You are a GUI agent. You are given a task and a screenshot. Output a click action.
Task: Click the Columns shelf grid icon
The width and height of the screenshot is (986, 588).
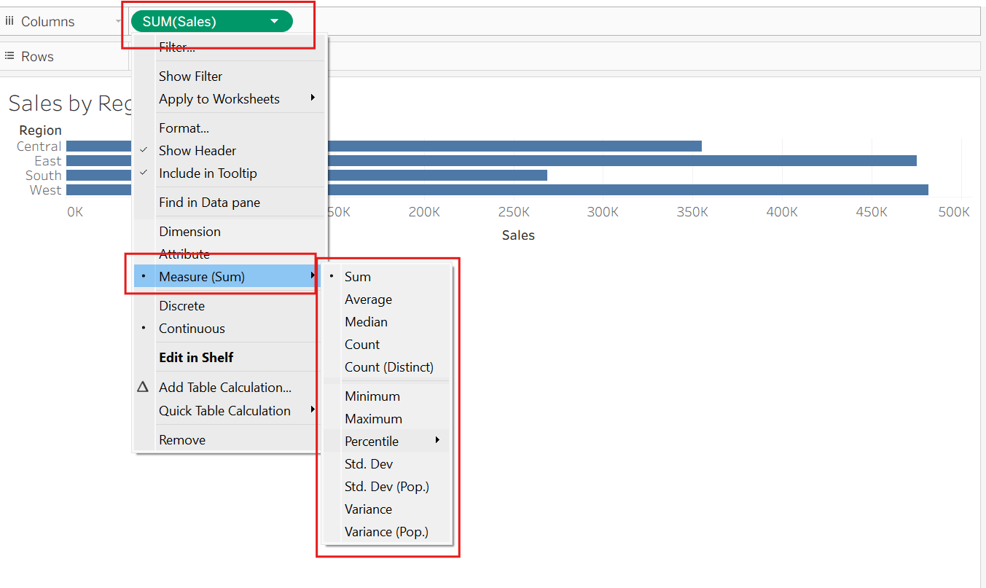9,21
